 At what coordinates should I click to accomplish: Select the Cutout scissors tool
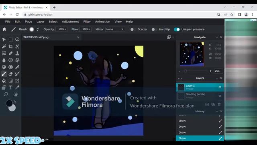point(17,47)
